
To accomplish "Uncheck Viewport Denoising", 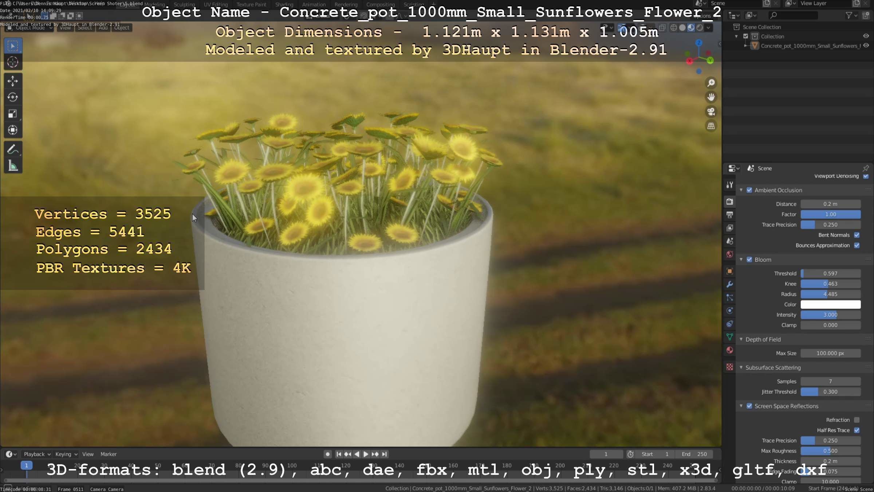I will coord(866,176).
